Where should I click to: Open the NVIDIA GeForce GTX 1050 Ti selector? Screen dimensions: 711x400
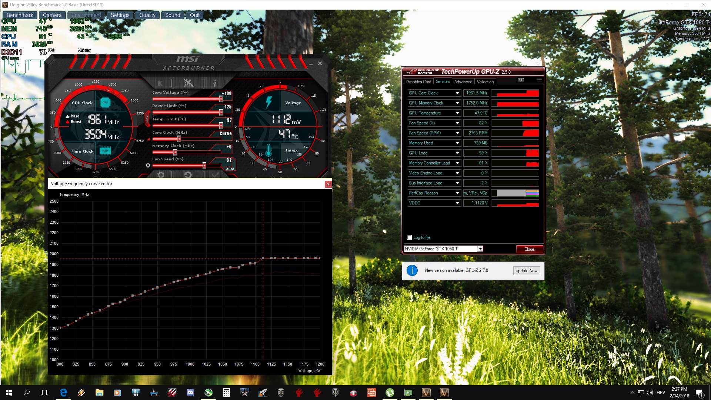pyautogui.click(x=443, y=249)
